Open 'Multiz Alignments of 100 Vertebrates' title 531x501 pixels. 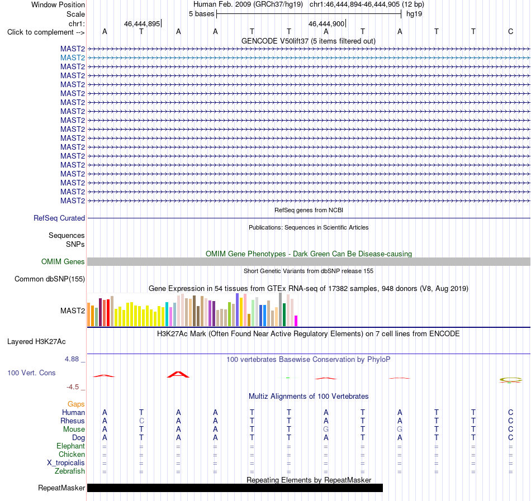tap(309, 397)
